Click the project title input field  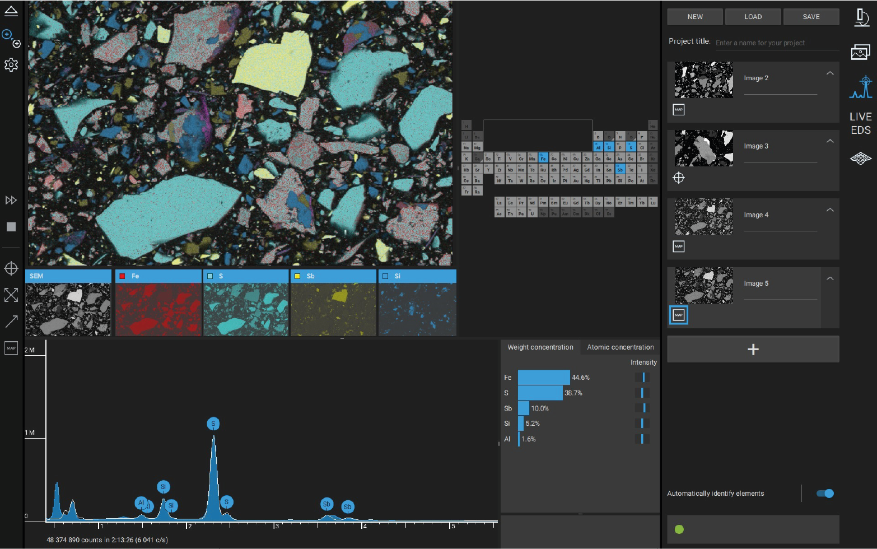coord(776,43)
